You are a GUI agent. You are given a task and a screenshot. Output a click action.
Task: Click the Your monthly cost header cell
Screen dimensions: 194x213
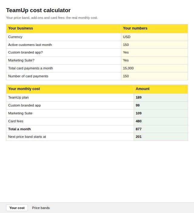click(x=70, y=89)
